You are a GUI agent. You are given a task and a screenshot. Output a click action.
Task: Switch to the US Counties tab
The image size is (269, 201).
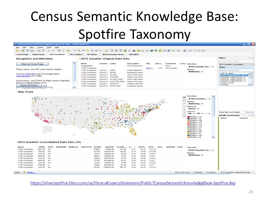(x=76, y=54)
